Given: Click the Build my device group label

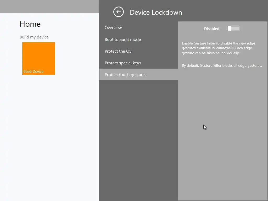Looking at the screenshot, I should (34, 37).
